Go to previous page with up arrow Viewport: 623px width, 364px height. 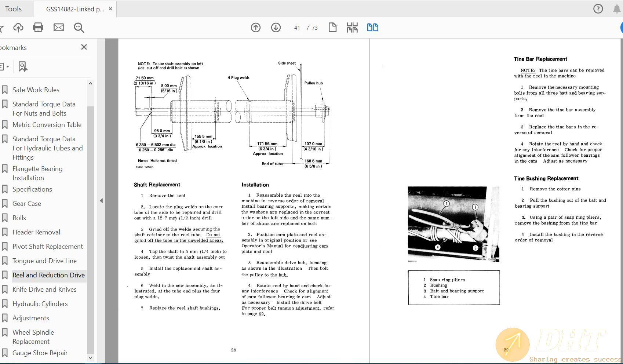256,28
